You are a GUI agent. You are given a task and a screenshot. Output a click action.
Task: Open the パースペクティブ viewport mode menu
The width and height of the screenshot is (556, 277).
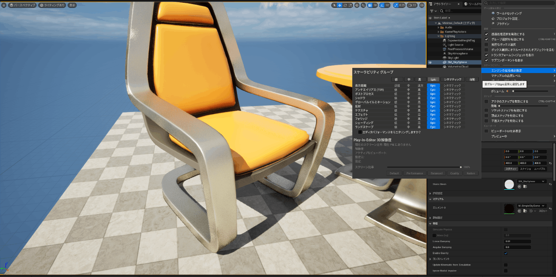[x=22, y=5]
